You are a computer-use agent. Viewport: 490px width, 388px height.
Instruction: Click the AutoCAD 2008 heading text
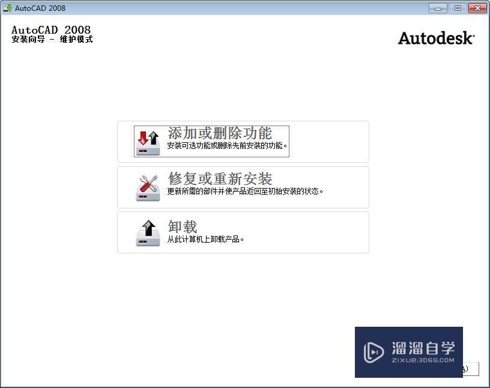tap(51, 29)
